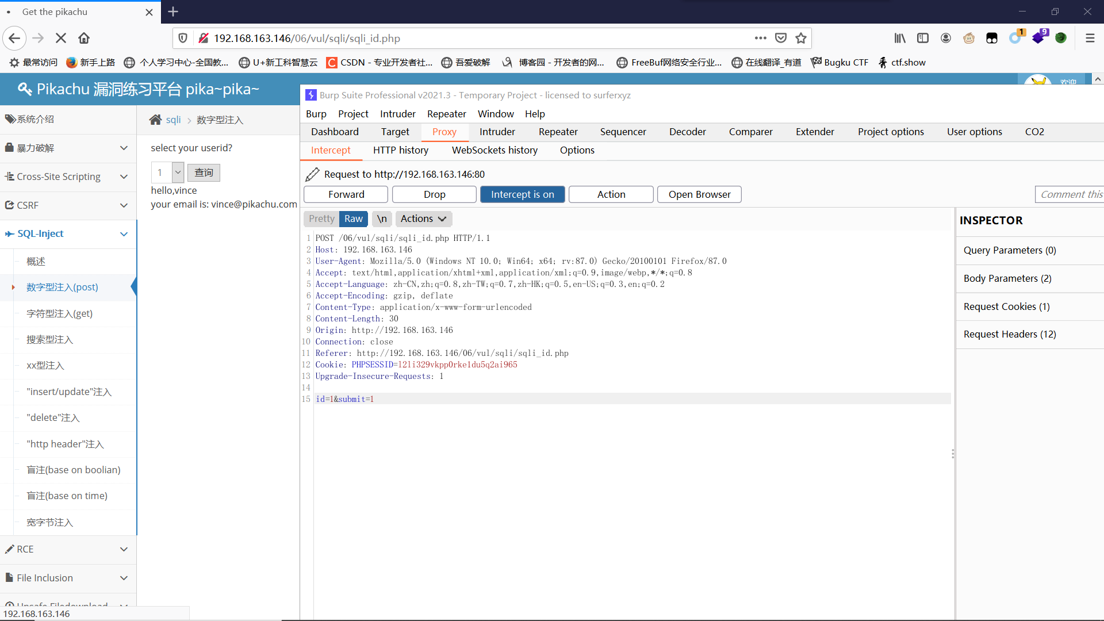Viewport: 1104px width, 621px height.
Task: Forward the intercepted request
Action: tap(346, 194)
